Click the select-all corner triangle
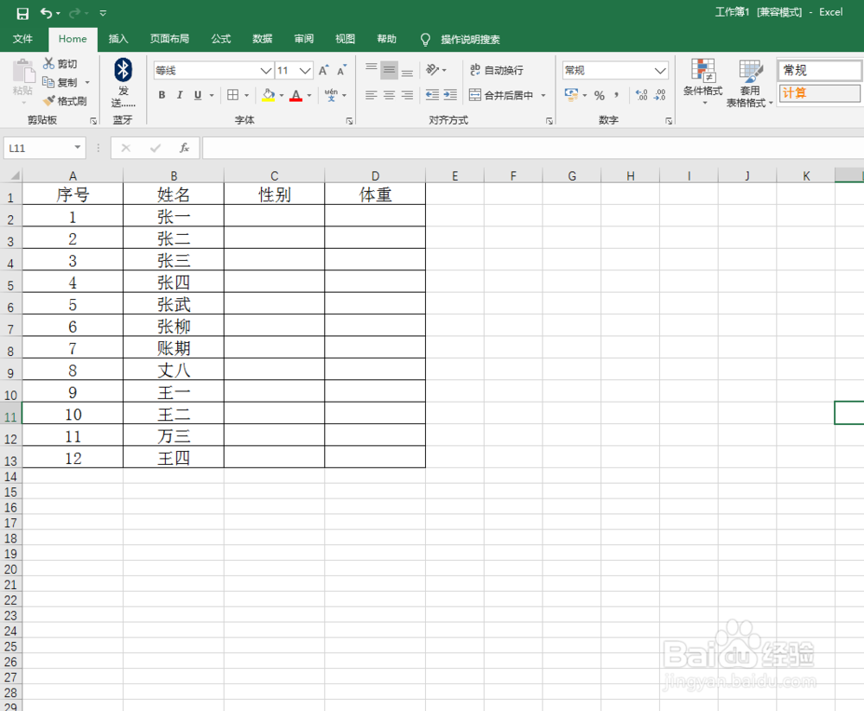This screenshot has height=711, width=864. [15, 175]
